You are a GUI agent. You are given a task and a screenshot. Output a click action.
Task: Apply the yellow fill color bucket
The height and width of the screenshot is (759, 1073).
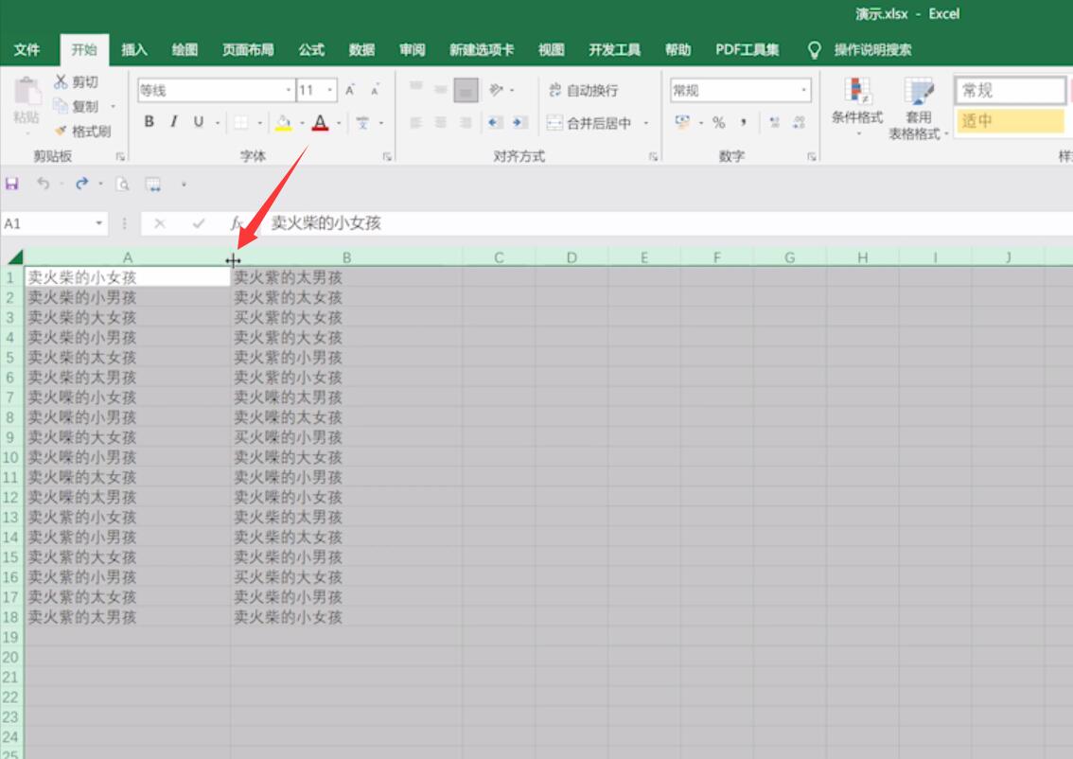coord(283,122)
